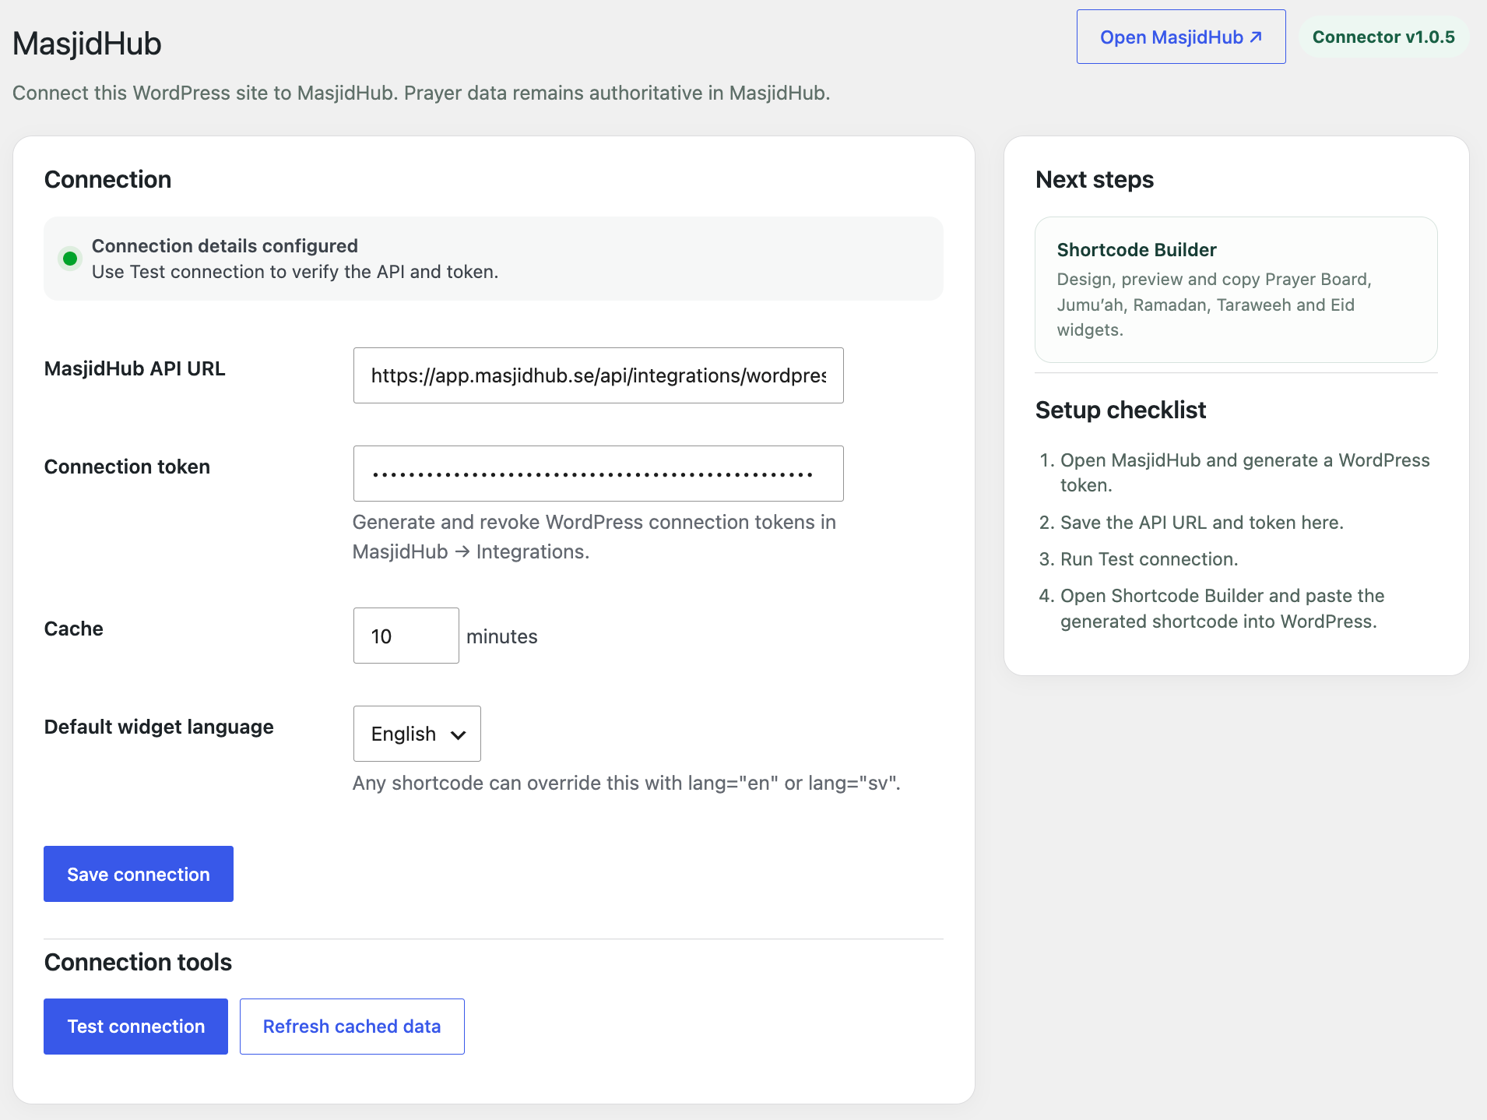Click the MasjidHub page title

tap(87, 44)
